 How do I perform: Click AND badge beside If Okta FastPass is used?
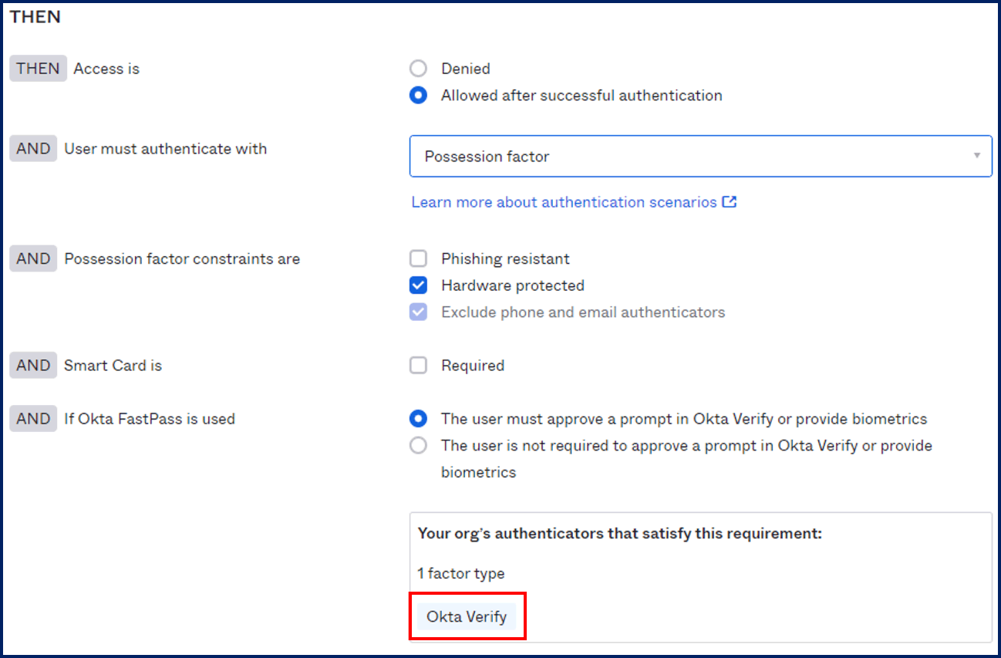33,419
